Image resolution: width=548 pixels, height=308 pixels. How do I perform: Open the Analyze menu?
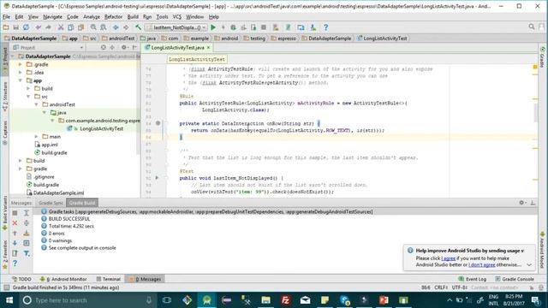pyautogui.click(x=92, y=16)
